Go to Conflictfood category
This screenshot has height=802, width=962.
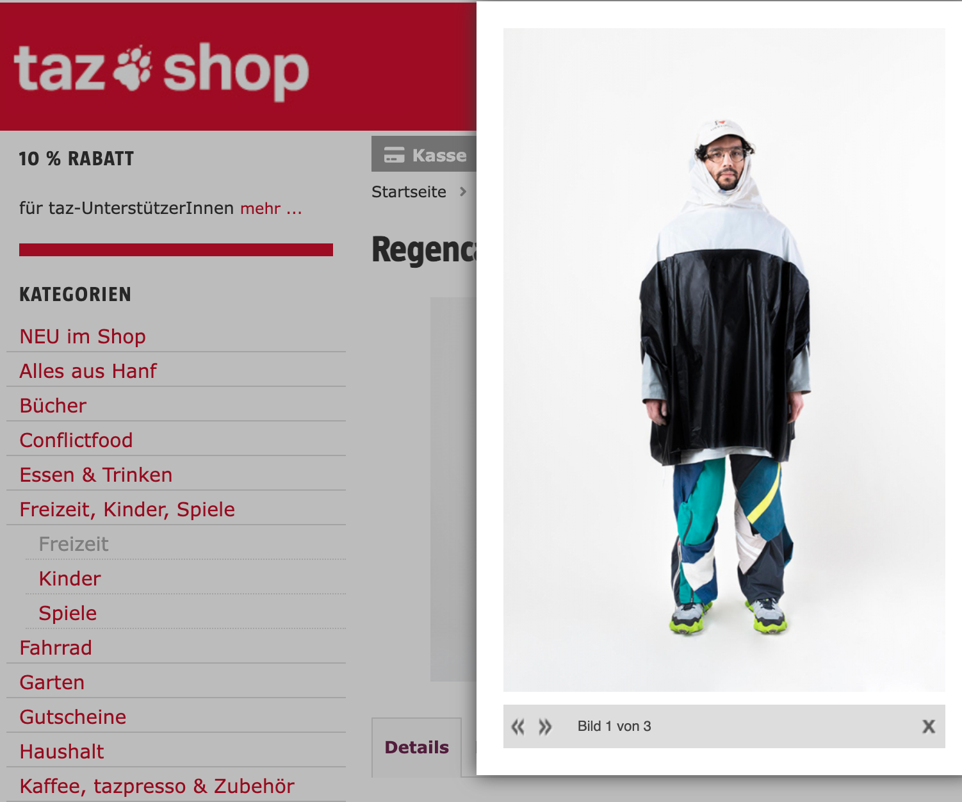[x=76, y=440]
